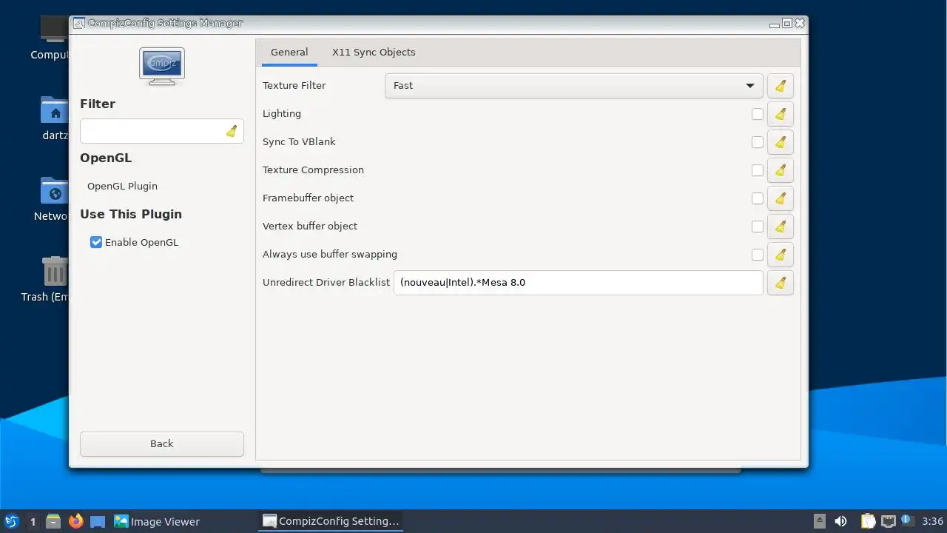Reset Framebuffer object using broom icon

780,198
